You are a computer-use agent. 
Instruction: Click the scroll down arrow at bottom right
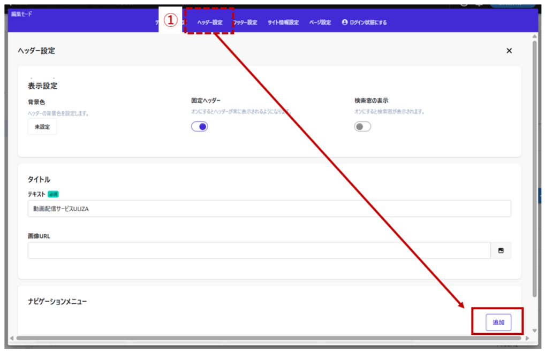(x=534, y=331)
